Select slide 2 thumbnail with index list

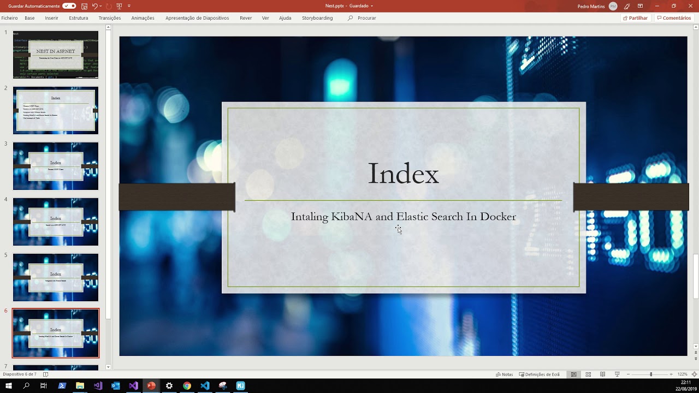pyautogui.click(x=56, y=110)
